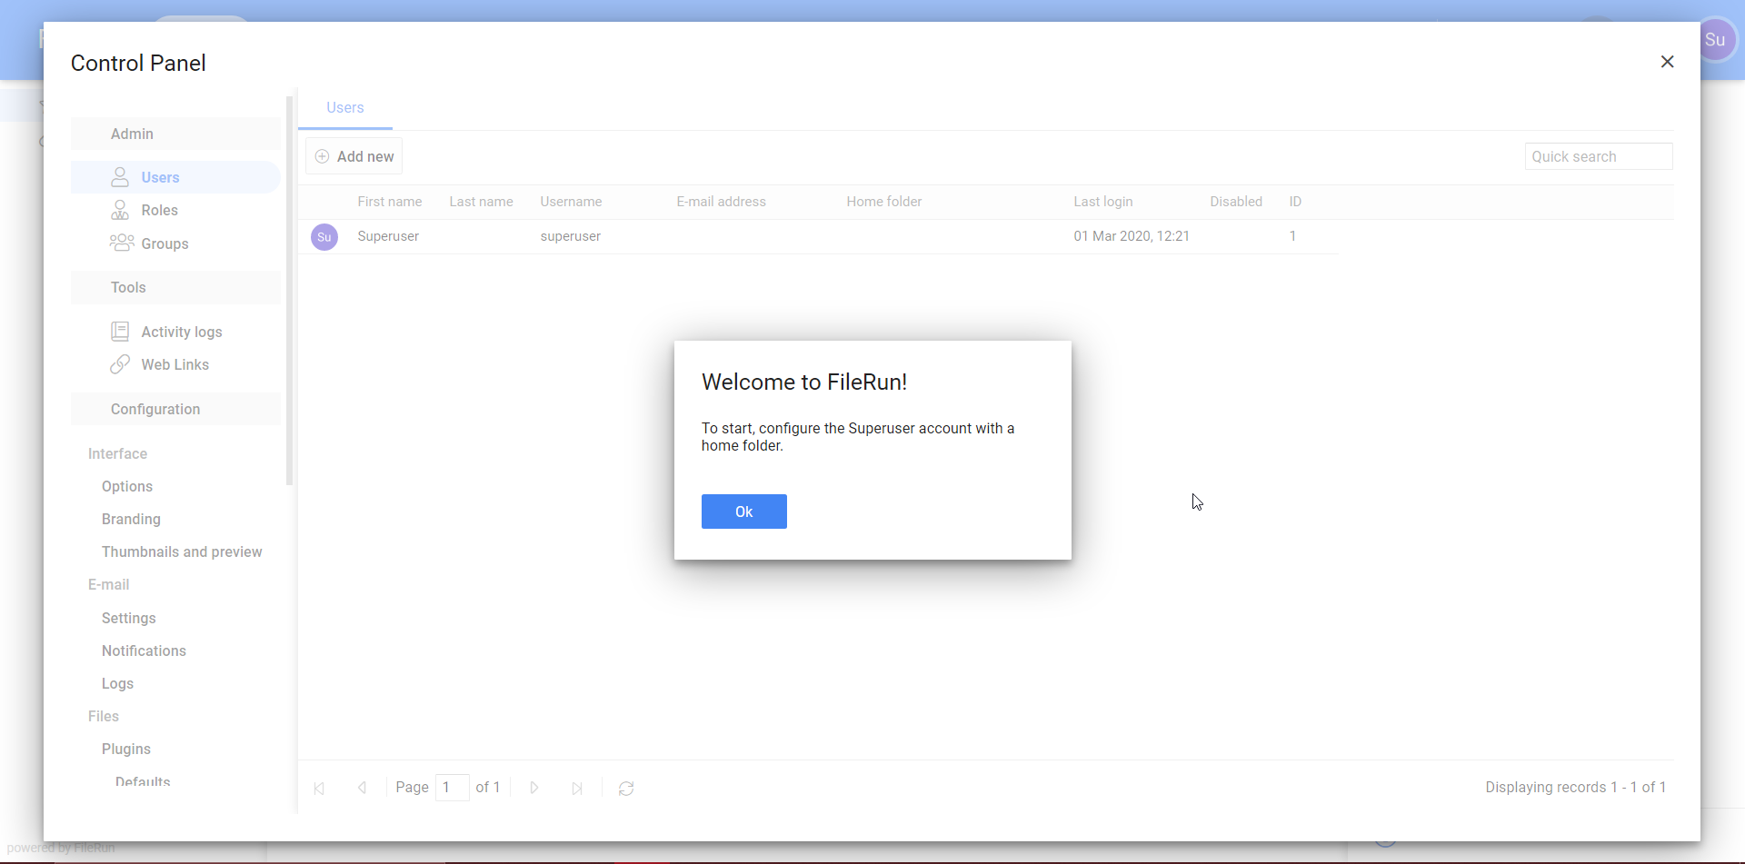
Task: Select the Configuration section header
Action: coord(175,409)
